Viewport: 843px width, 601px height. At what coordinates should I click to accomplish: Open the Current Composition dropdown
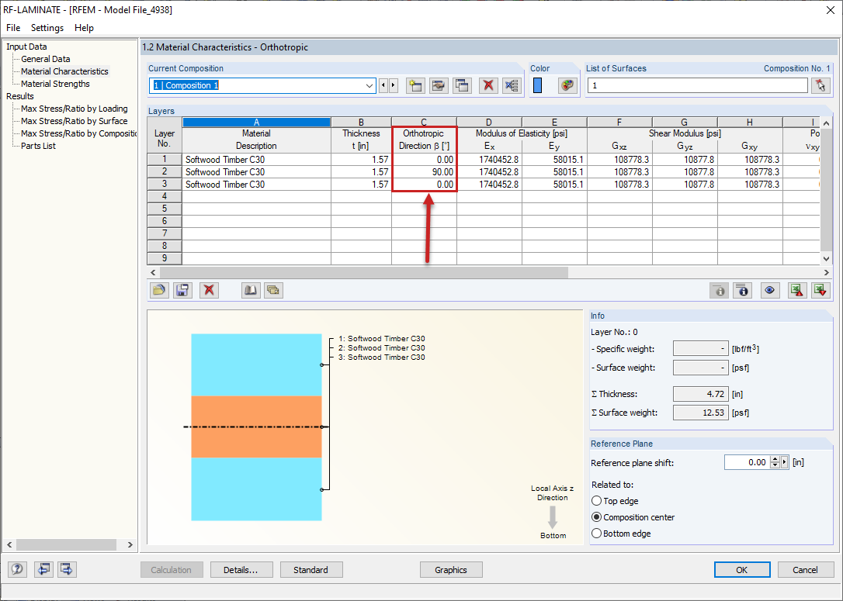click(369, 85)
